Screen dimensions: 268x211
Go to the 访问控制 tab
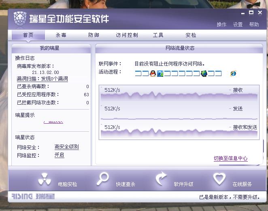tap(127, 35)
